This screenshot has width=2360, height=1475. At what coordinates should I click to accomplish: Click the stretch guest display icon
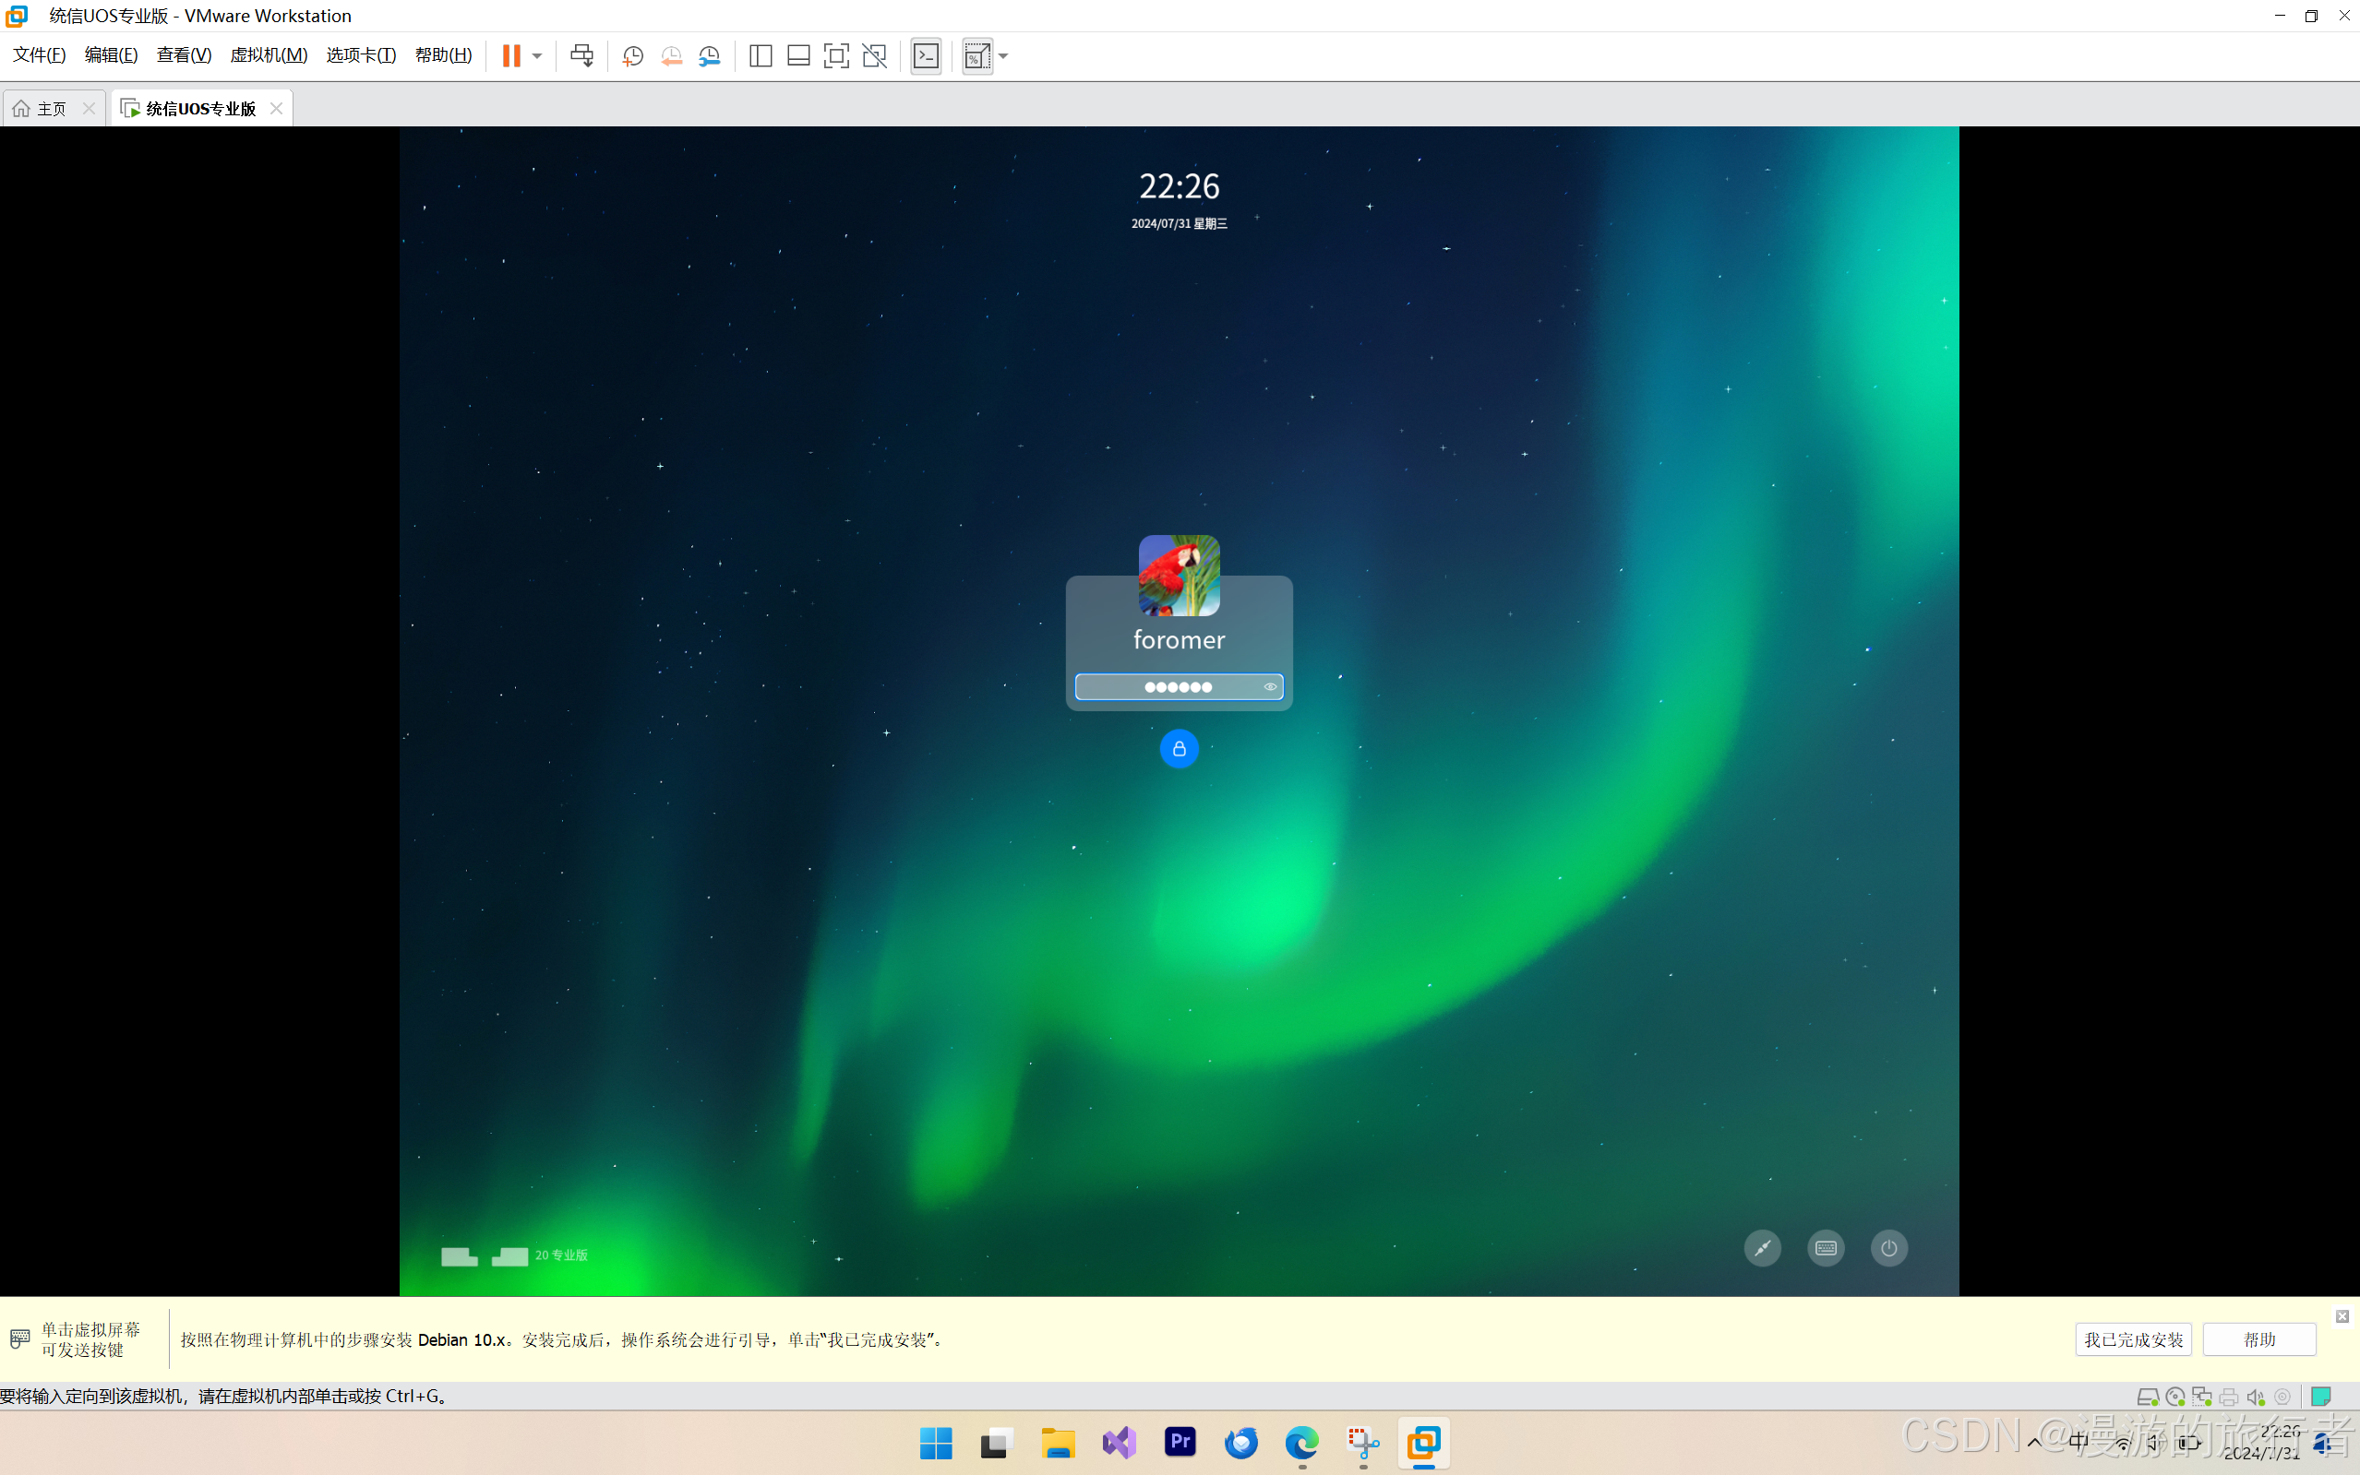[x=977, y=55]
